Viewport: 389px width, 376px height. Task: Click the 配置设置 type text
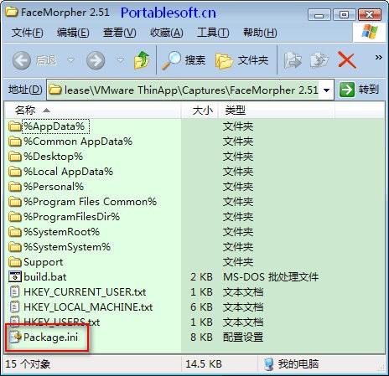coord(243,337)
